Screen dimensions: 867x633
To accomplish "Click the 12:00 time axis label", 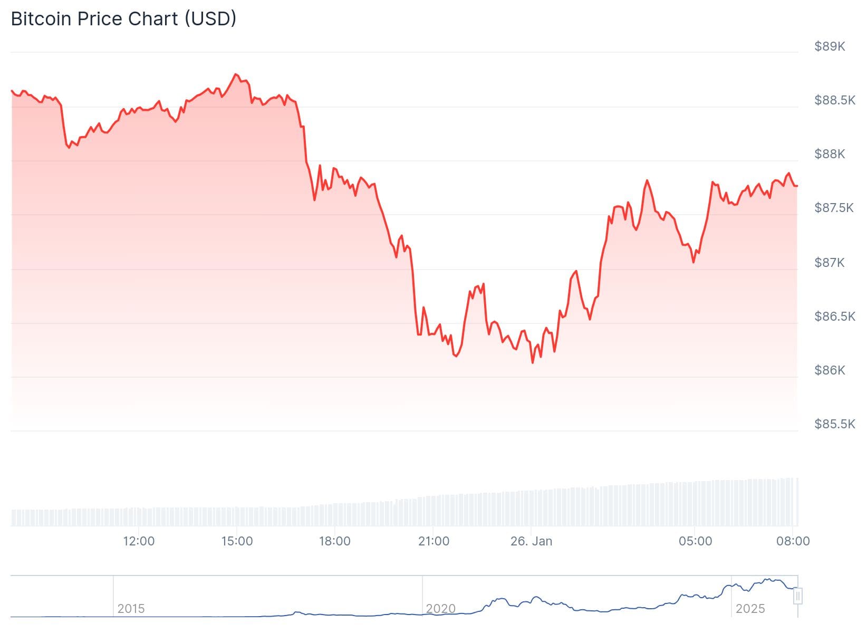I will tap(139, 541).
